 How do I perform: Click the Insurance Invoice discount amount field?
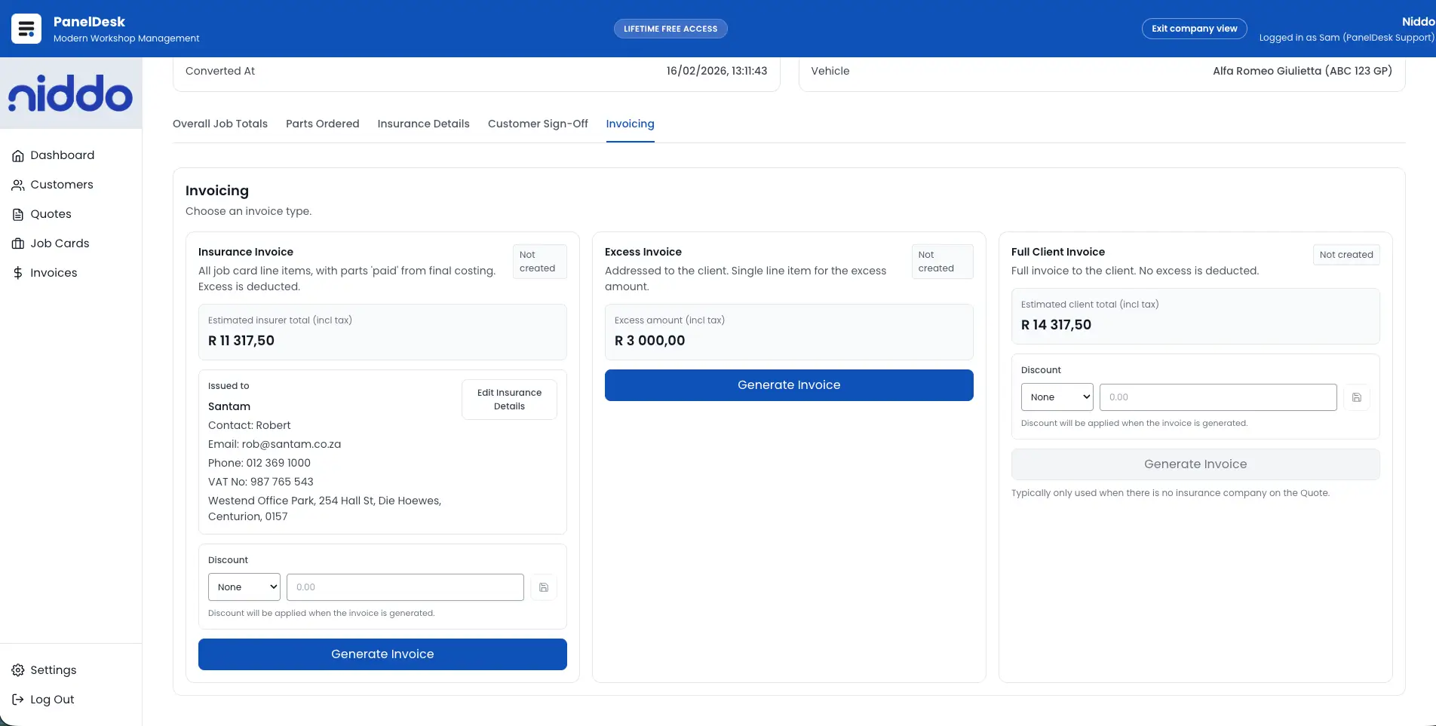point(404,587)
